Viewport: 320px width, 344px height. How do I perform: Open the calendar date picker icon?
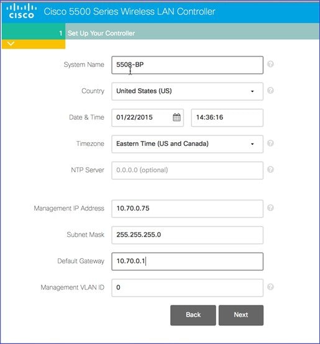coord(176,117)
